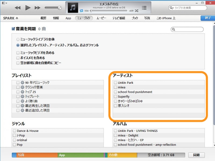
Task: Click the gear icon beside トップ 25
Action: pos(22,92)
